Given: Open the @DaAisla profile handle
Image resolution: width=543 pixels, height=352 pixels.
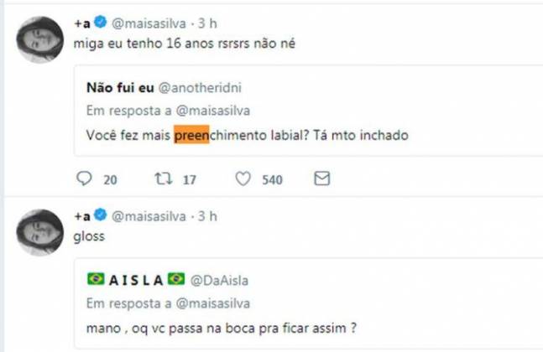Looking at the screenshot, I should coord(220,278).
